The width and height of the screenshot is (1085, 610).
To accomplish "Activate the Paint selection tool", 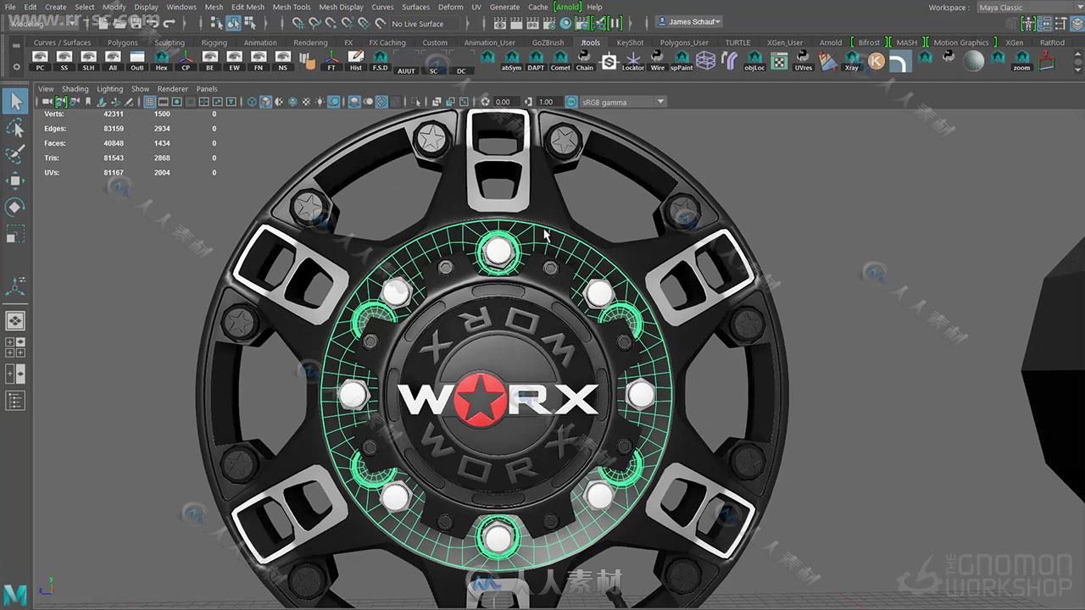I will point(15,154).
